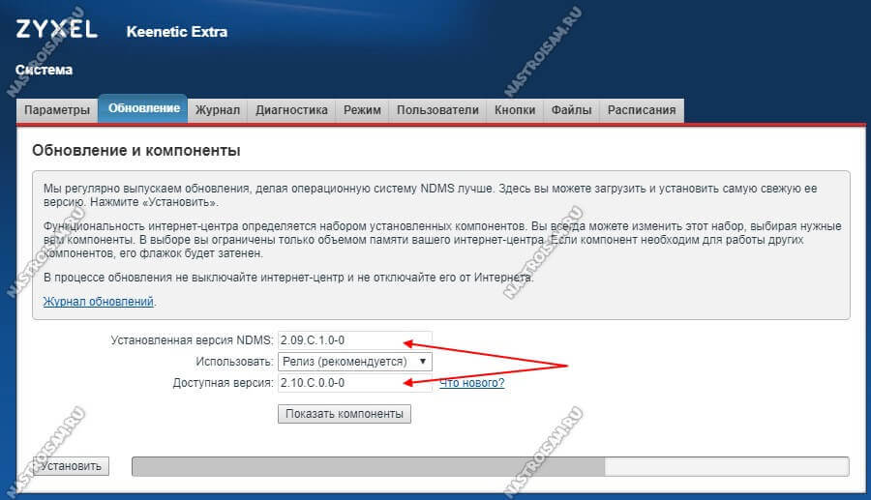871x500 pixels.
Task: Click the Обновление и компоненты heading
Action: [x=136, y=151]
